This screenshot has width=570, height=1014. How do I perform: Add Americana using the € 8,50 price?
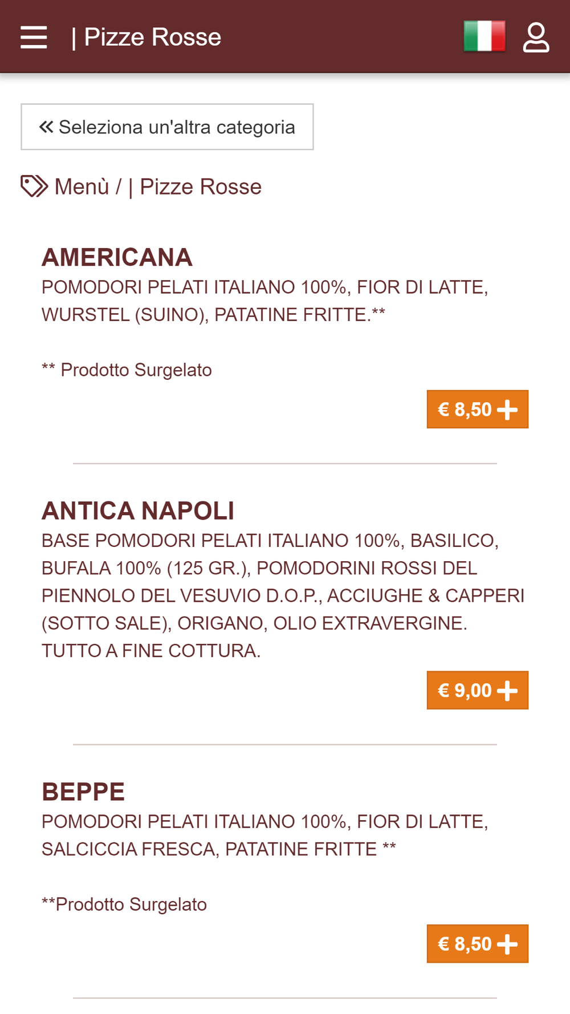pyautogui.click(x=465, y=409)
